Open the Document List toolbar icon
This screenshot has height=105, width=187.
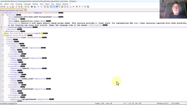(x=65, y=7)
